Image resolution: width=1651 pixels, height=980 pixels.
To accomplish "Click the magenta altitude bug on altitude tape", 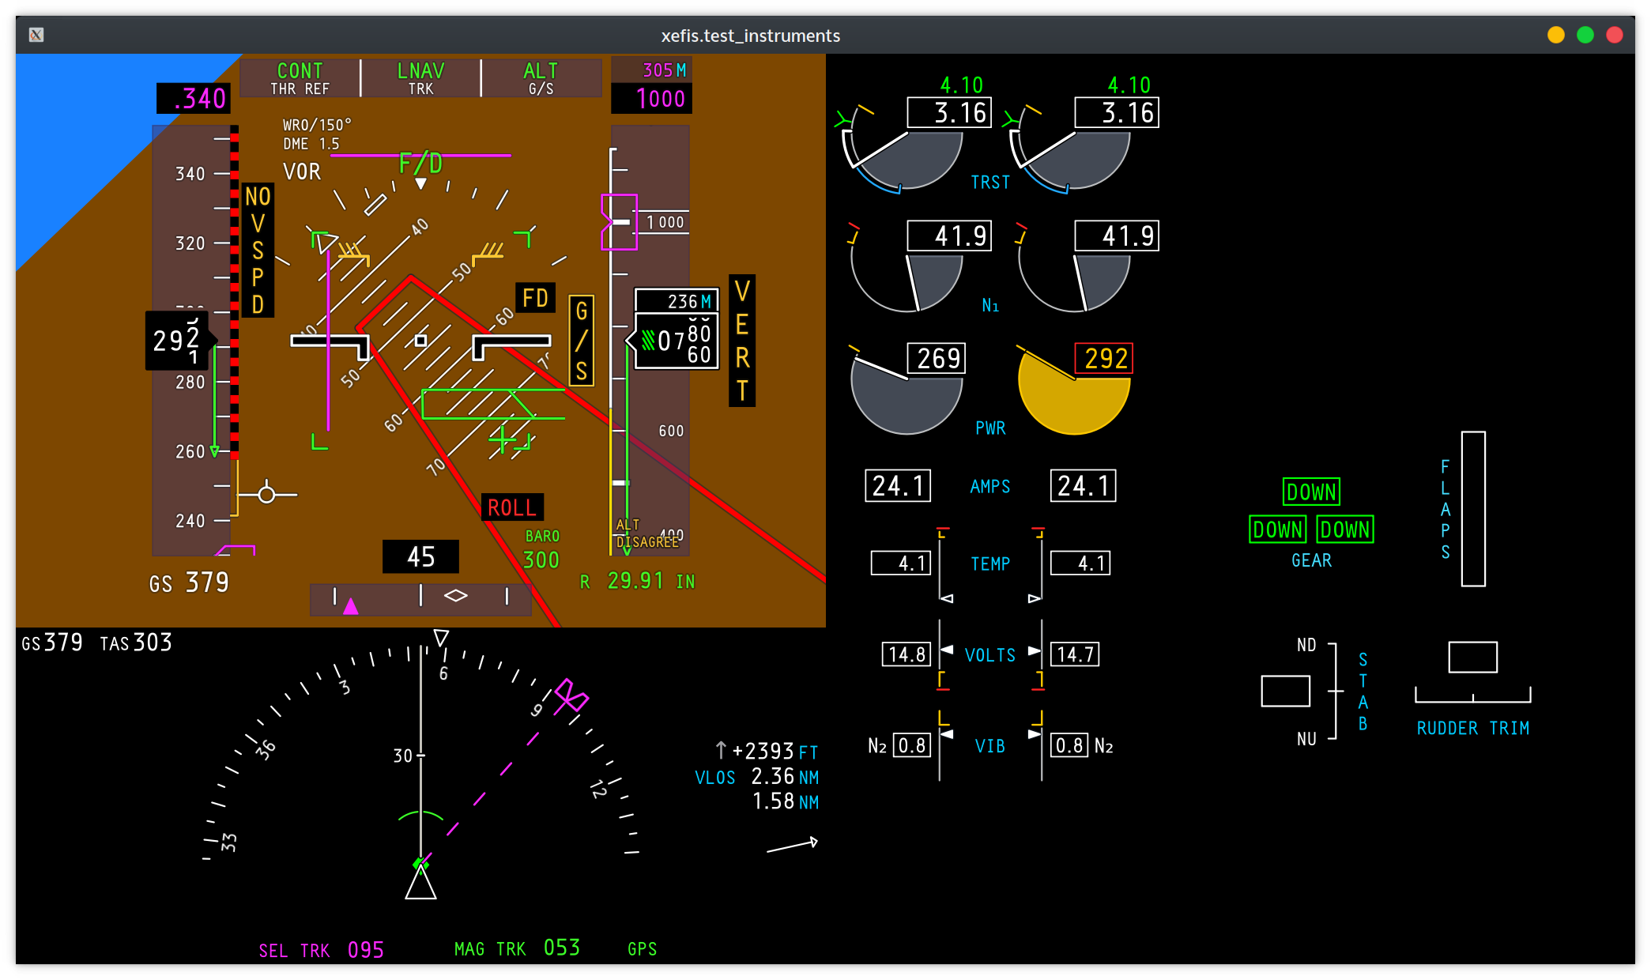I will (619, 222).
